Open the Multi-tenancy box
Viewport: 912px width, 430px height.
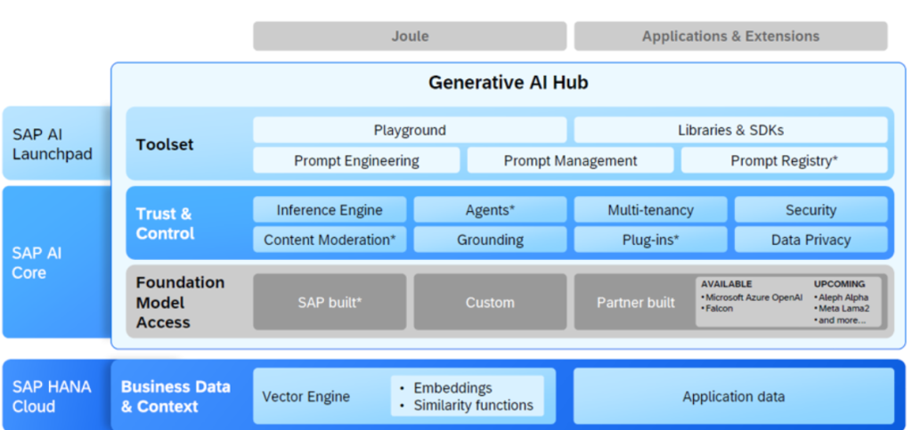[650, 210]
